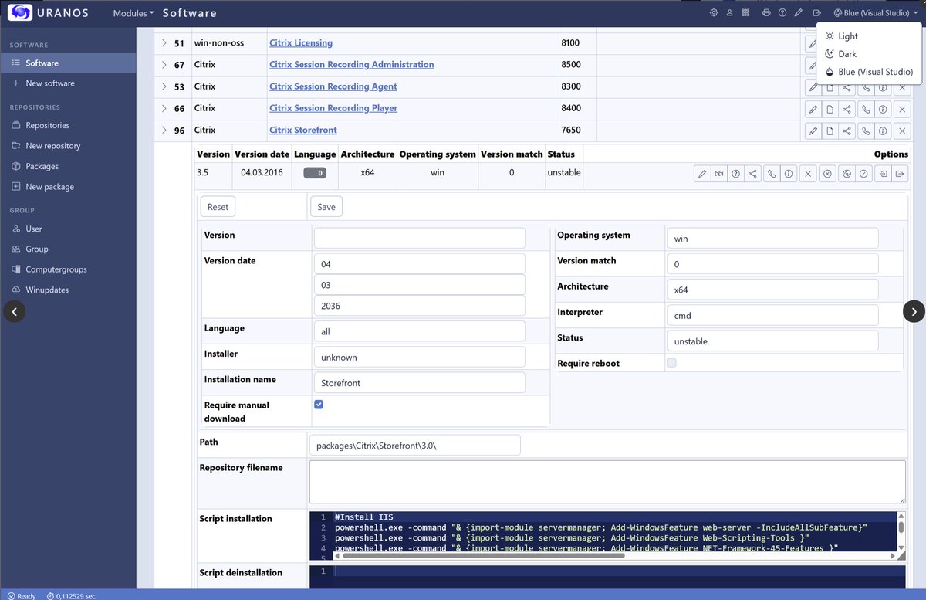Open the Blue (Visual Studio) theme dropdown
Screen dimensions: 926x600
coord(876,13)
